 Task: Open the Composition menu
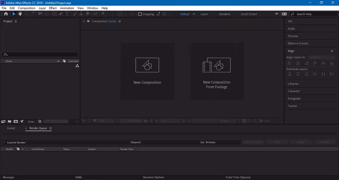click(27, 8)
